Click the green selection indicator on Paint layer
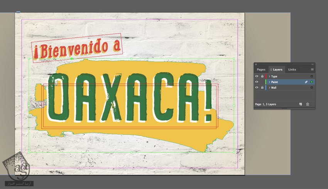 (x=312, y=82)
